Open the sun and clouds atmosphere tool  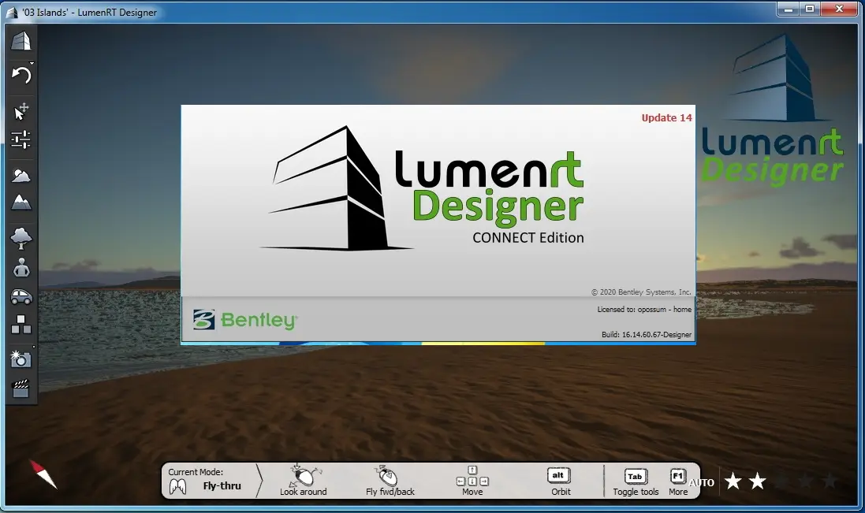[21, 175]
